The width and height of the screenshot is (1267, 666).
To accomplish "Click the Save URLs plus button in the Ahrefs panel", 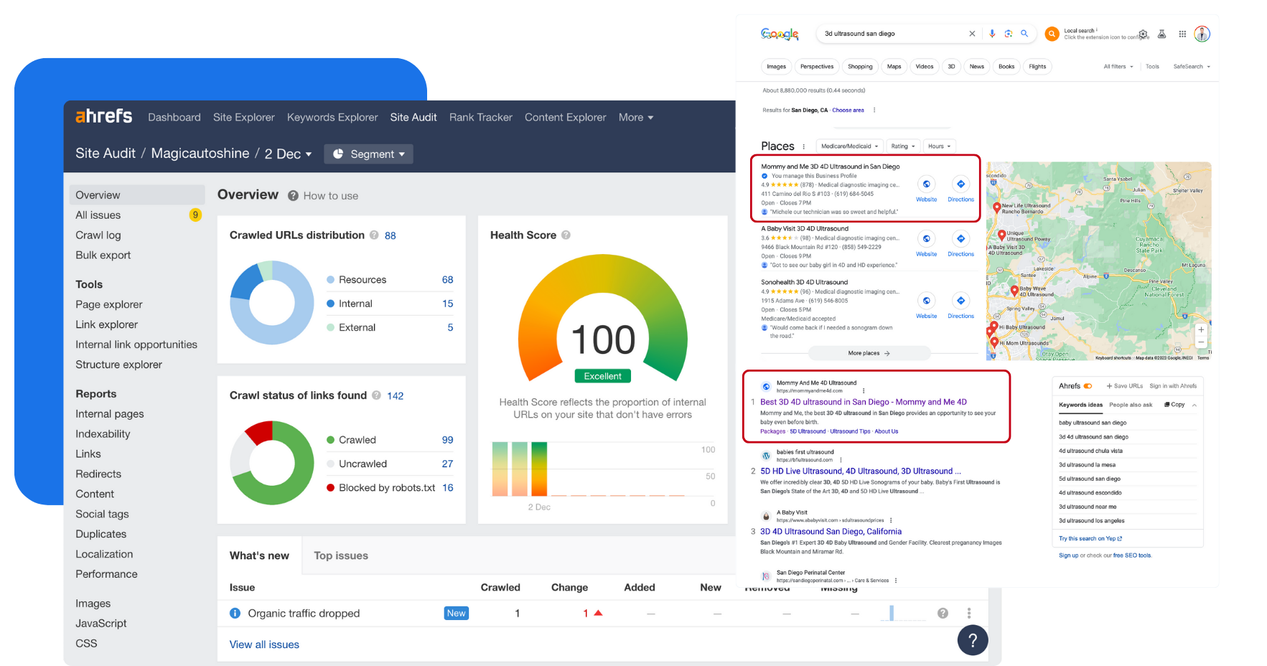I will (1125, 386).
